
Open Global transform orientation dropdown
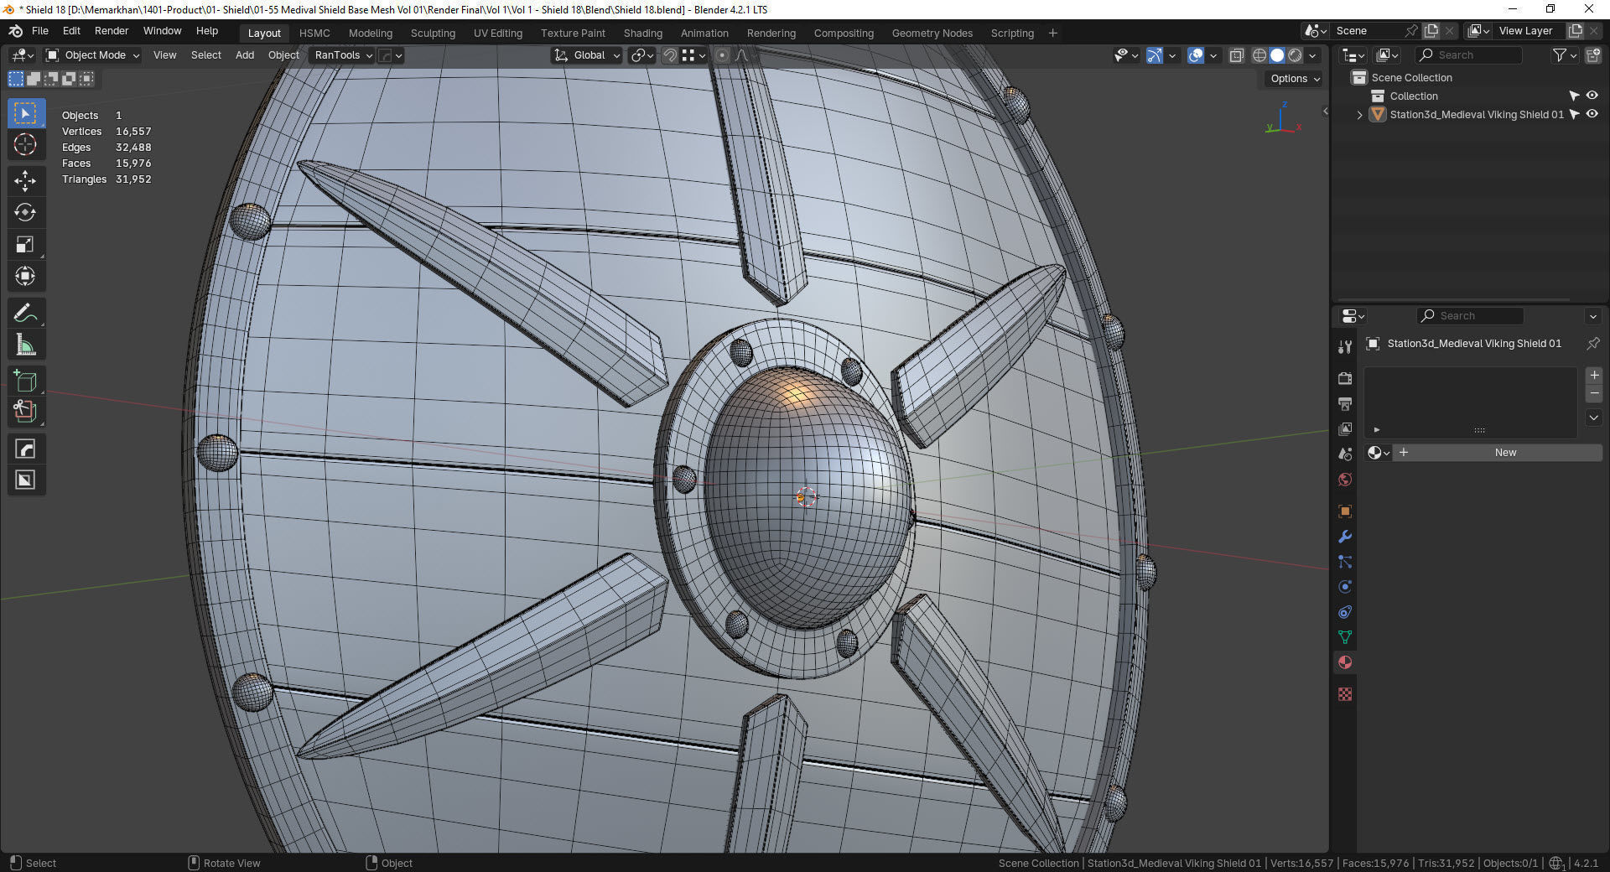[x=587, y=55]
